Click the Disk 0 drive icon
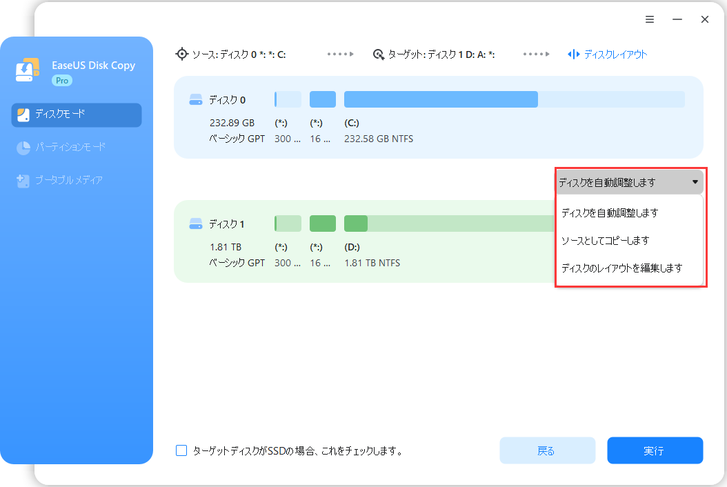The width and height of the screenshot is (727, 487). pyautogui.click(x=196, y=100)
